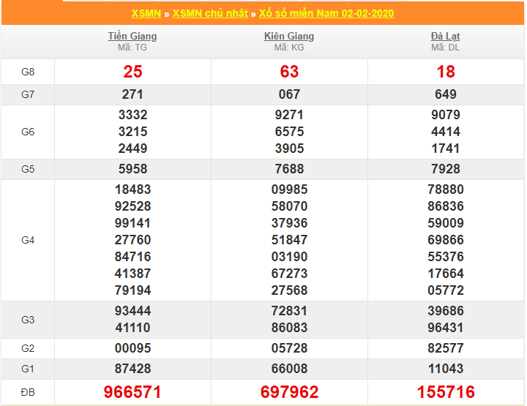Image resolution: width=527 pixels, height=406 pixels.
Task: Select the G6 number 1741
Action: (x=446, y=149)
